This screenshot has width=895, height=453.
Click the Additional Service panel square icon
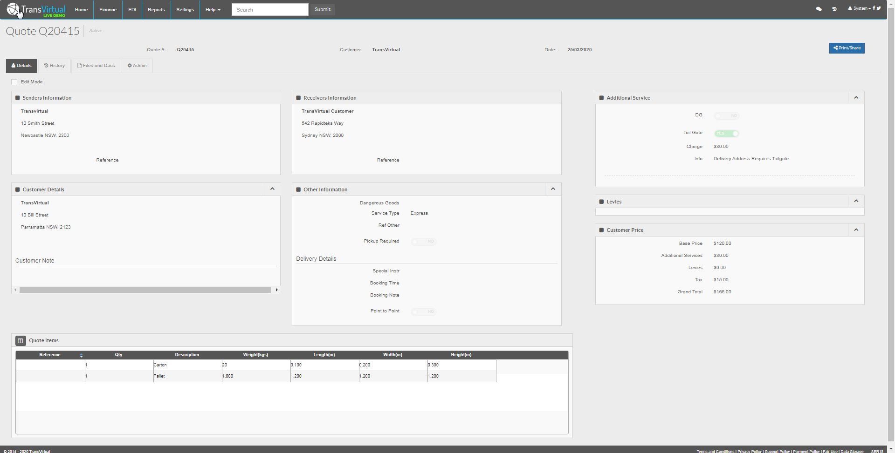pos(601,98)
